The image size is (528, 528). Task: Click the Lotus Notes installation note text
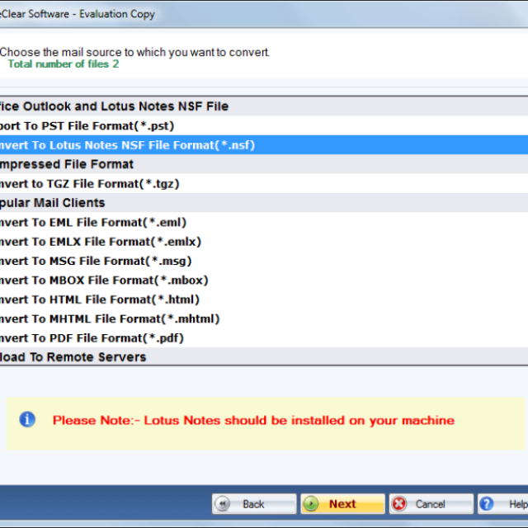[x=253, y=421]
